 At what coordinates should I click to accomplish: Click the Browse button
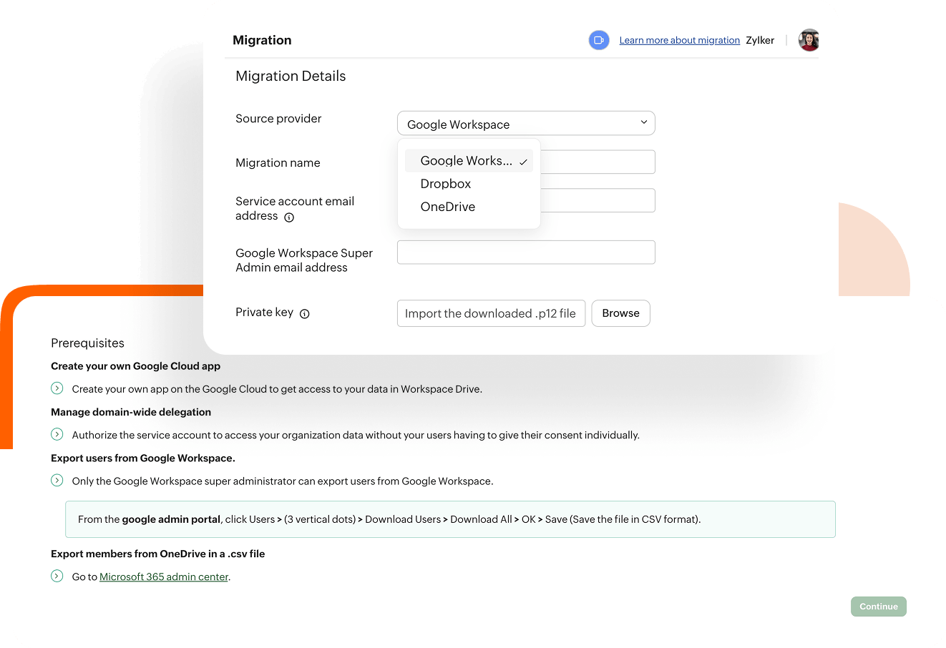click(x=620, y=313)
